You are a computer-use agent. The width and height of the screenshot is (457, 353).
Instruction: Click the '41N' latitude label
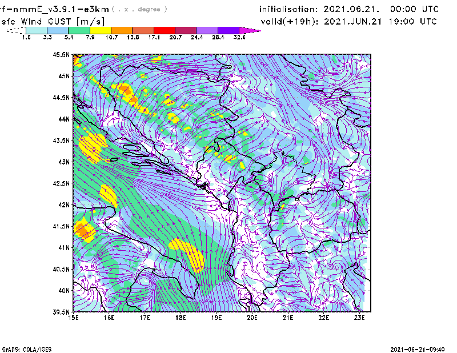(64, 248)
